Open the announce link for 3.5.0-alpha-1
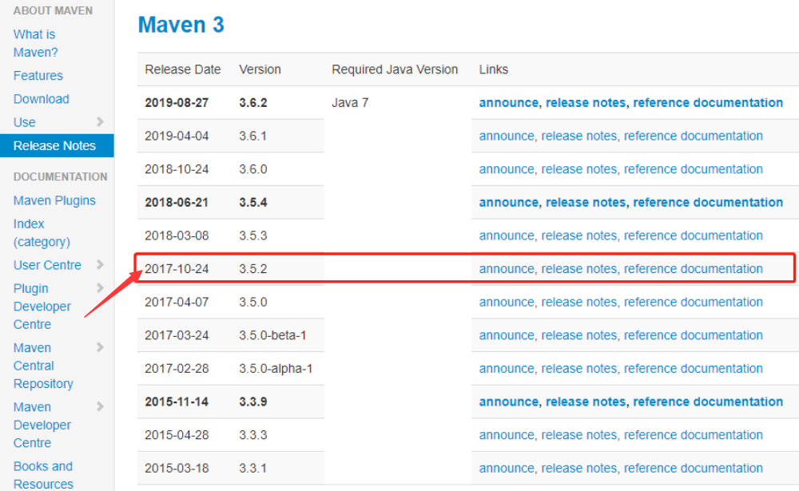The height and width of the screenshot is (491, 799). pyautogui.click(x=507, y=368)
